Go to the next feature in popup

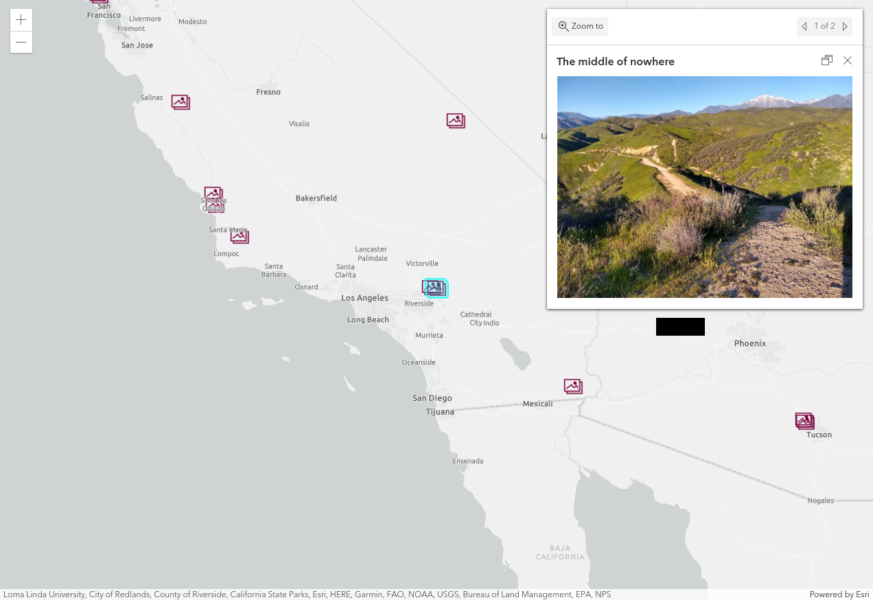pos(845,27)
